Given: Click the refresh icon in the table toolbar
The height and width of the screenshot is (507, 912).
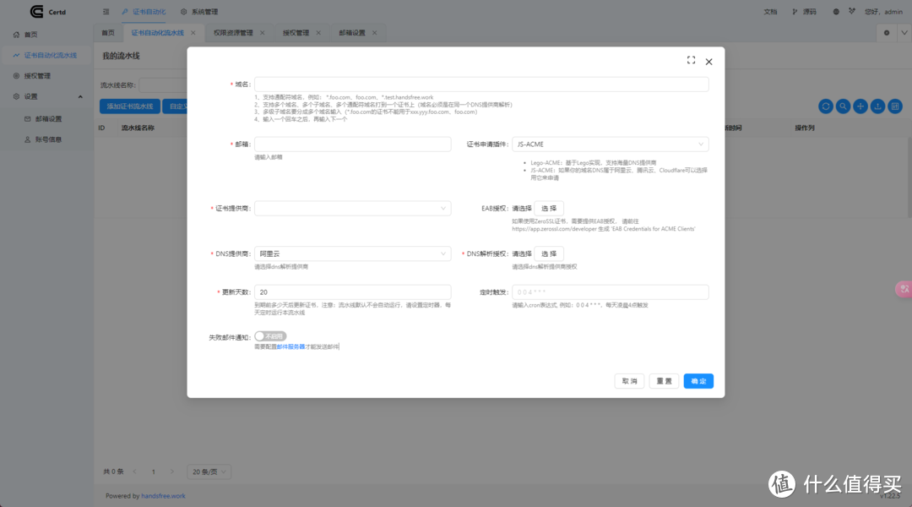Looking at the screenshot, I should point(826,106).
